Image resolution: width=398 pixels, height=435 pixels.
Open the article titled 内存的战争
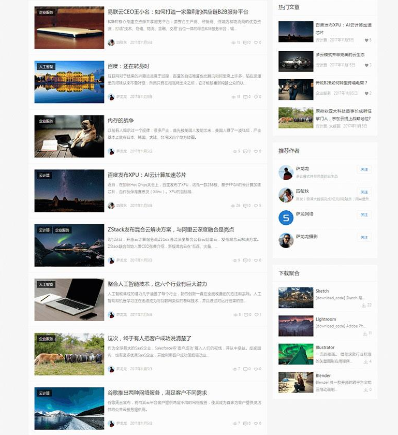click(x=121, y=121)
